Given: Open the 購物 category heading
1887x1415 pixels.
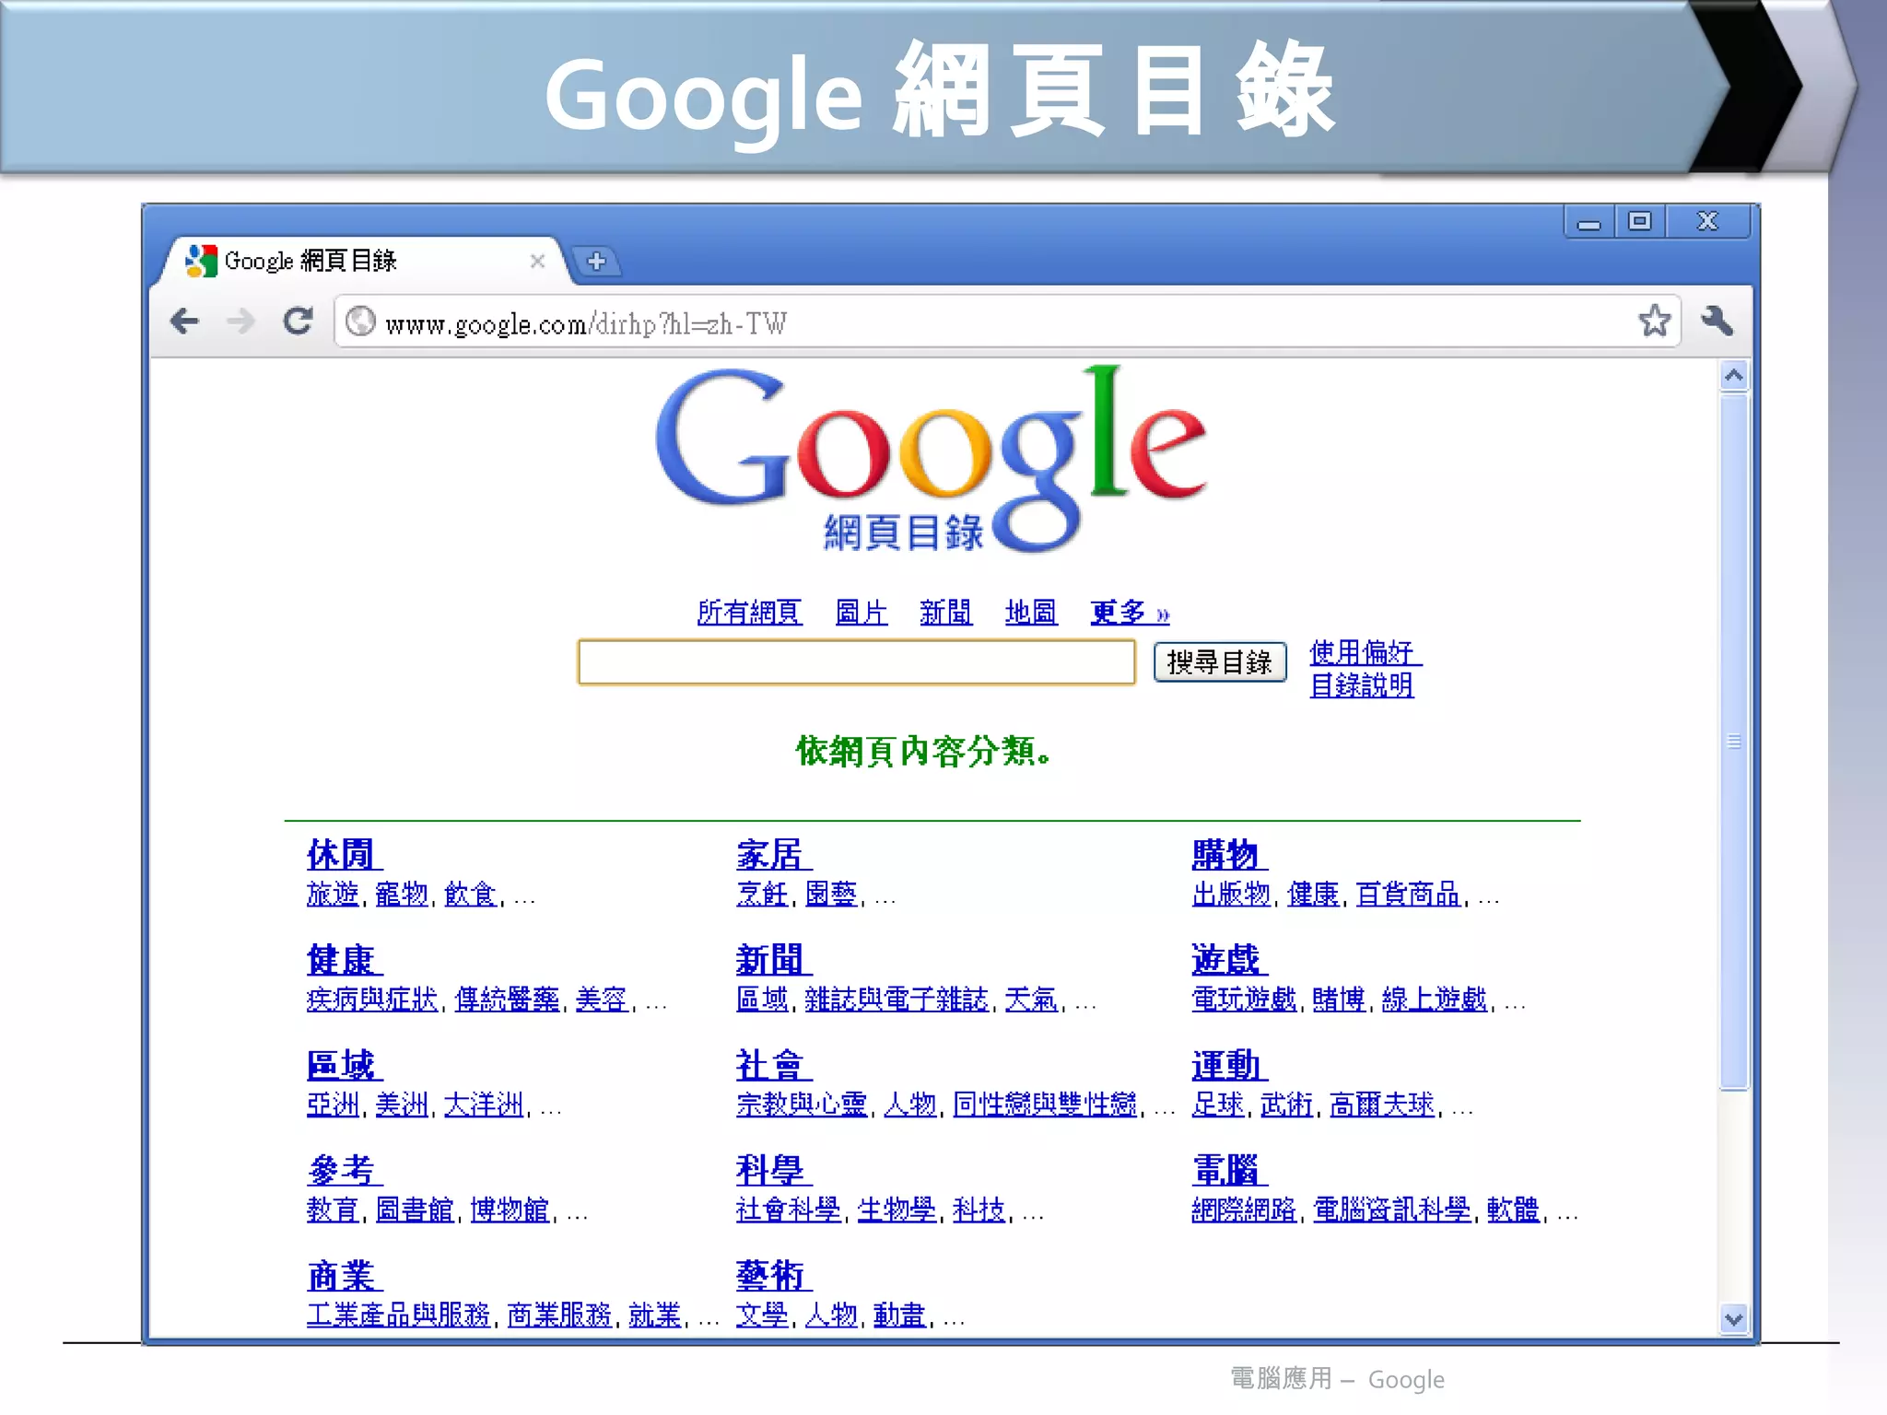Looking at the screenshot, I should (1229, 855).
